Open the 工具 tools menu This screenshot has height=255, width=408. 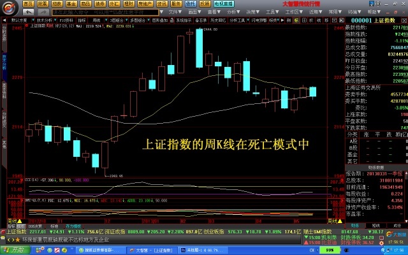click(272, 12)
